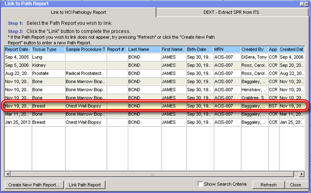Click the Link Path Report button

(x=85, y=185)
